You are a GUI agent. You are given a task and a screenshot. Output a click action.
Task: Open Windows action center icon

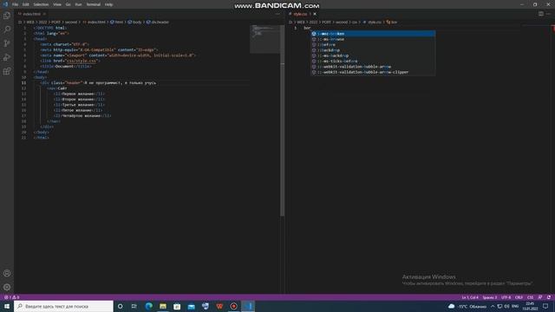tap(545, 306)
